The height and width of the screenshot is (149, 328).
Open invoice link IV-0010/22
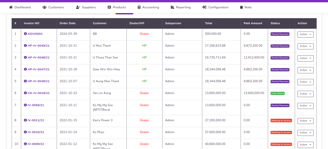point(36,132)
